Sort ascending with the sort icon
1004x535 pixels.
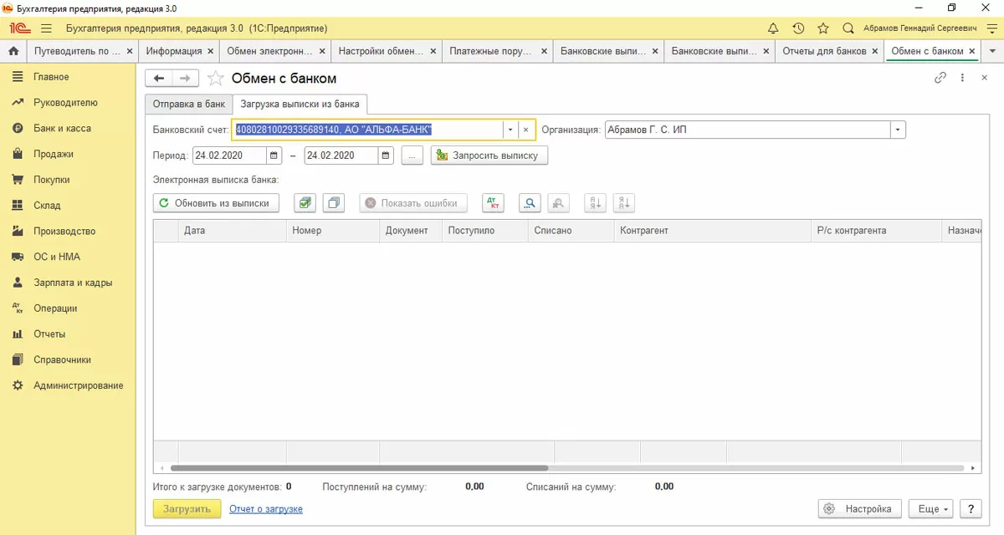(x=595, y=203)
